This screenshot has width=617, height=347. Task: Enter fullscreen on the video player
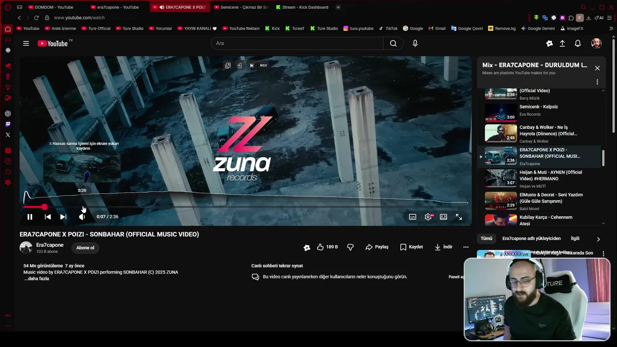point(459,217)
